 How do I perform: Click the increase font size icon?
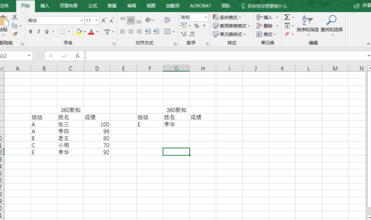(104, 20)
